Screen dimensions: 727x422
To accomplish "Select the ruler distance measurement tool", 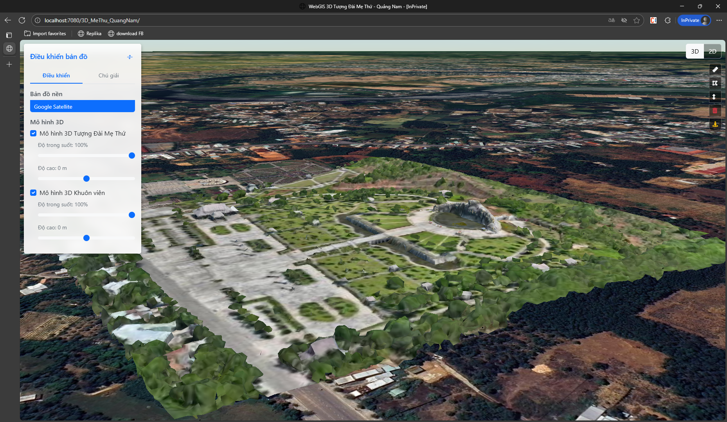I will tap(715, 70).
